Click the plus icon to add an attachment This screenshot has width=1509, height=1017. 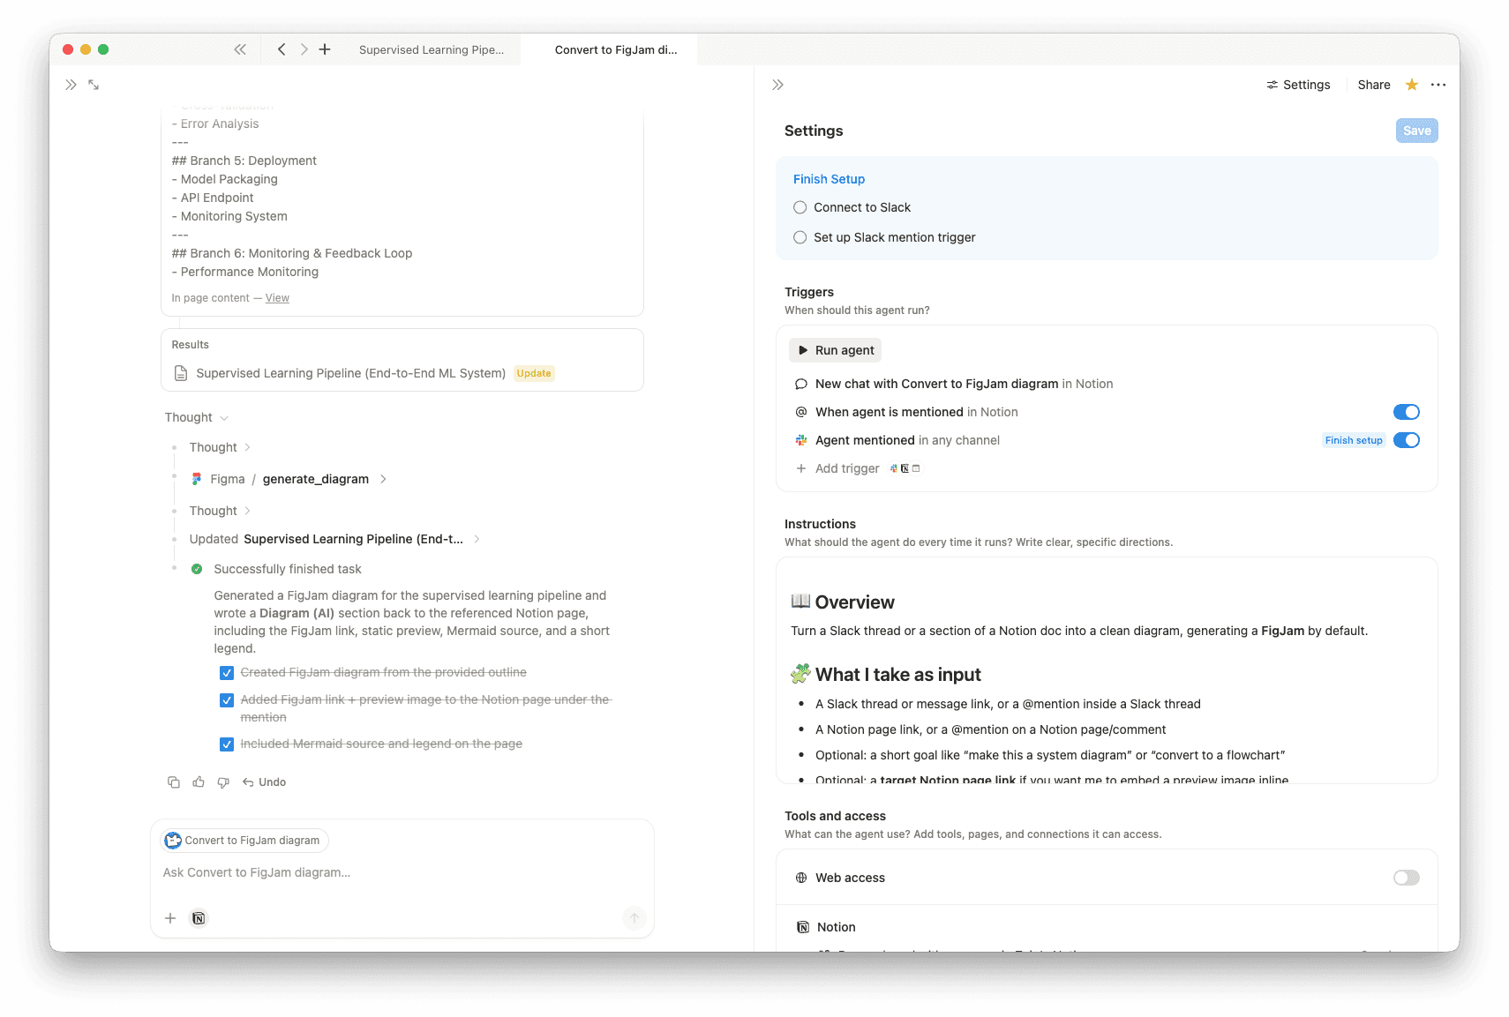[x=170, y=918]
